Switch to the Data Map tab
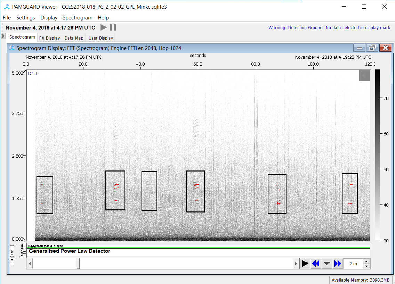 (x=74, y=38)
